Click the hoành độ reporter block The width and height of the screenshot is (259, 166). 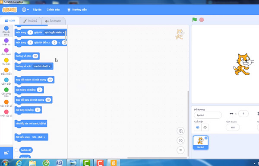26,150
